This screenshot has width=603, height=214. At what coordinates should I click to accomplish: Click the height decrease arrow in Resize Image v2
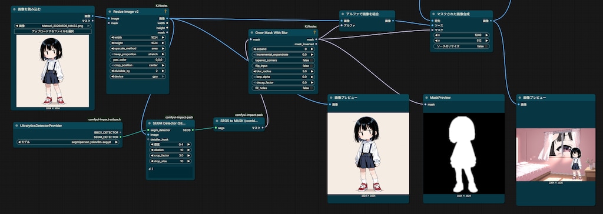pyautogui.click(x=112, y=43)
